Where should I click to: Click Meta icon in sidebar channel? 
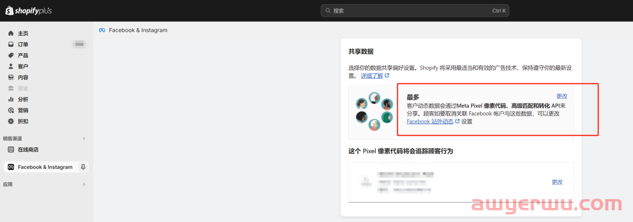[11, 167]
